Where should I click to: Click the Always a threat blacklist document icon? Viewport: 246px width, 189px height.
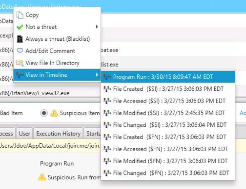tap(20, 39)
